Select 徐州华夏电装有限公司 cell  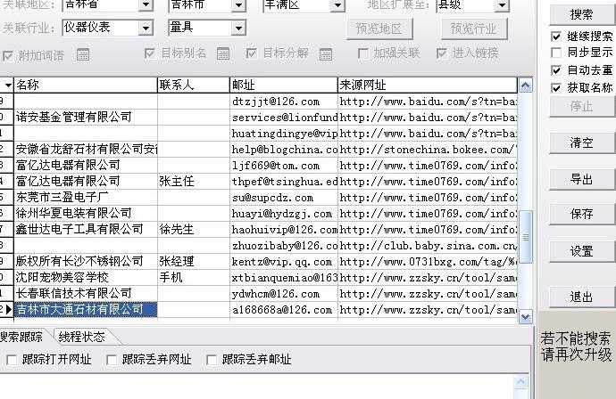point(86,213)
